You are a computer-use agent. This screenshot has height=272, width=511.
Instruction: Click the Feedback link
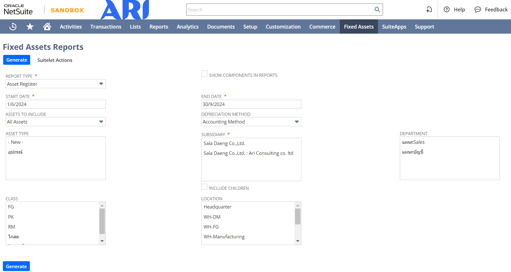click(x=496, y=10)
